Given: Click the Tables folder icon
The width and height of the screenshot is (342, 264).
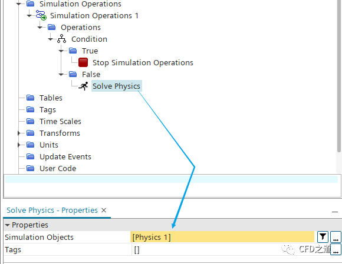Looking at the screenshot, I should (x=30, y=98).
